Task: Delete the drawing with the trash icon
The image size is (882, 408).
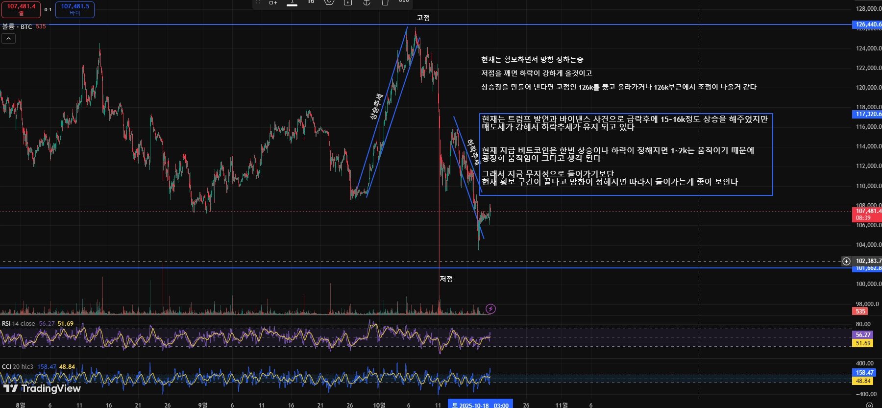Action: (385, 2)
